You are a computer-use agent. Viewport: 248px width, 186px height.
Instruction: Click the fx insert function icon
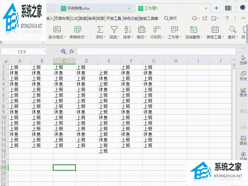(x=71, y=51)
